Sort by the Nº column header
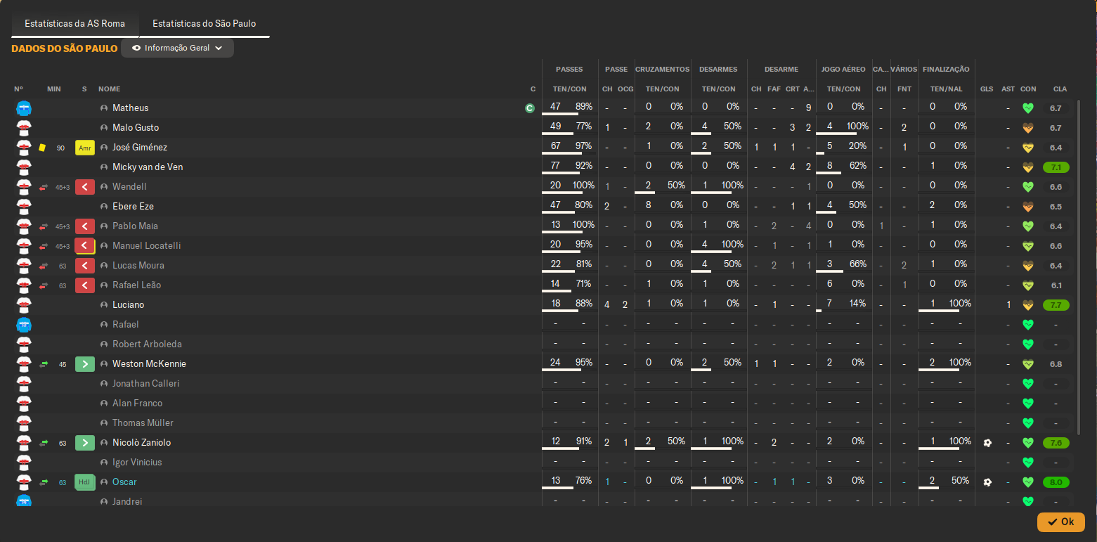1097x542 pixels. click(x=18, y=89)
